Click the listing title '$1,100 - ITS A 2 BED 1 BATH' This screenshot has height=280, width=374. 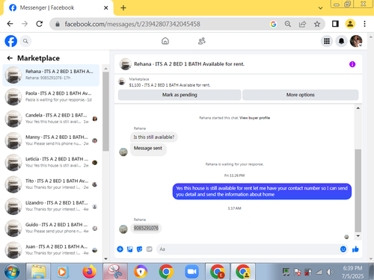coord(170,85)
